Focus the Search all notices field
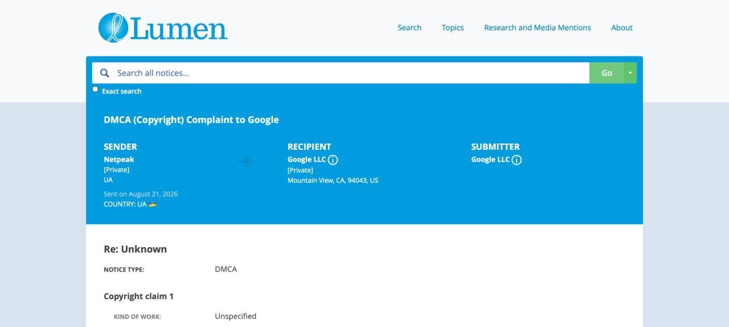 [341, 73]
